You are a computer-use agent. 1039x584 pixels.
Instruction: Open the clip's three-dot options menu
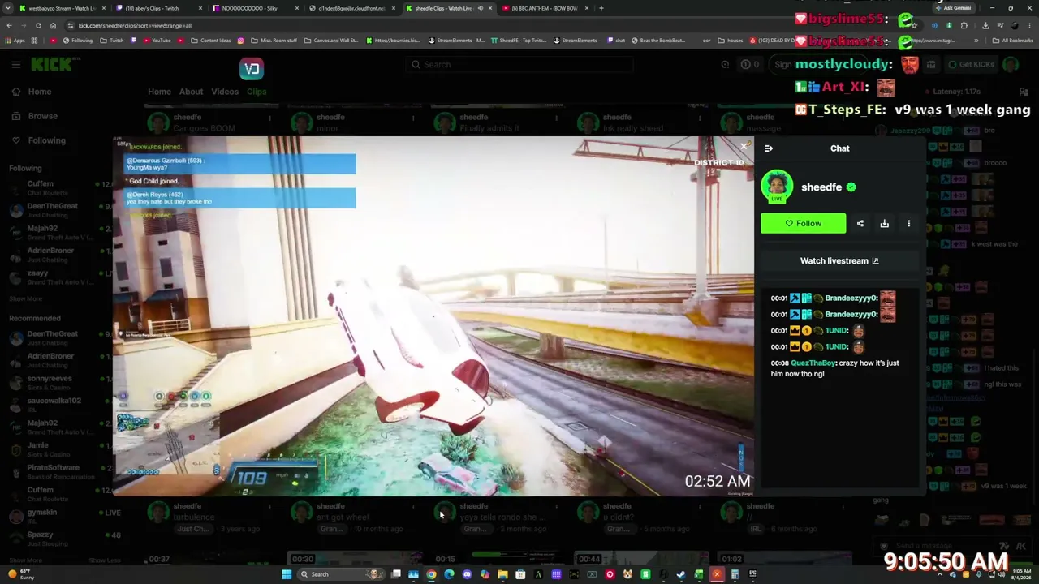[908, 223]
